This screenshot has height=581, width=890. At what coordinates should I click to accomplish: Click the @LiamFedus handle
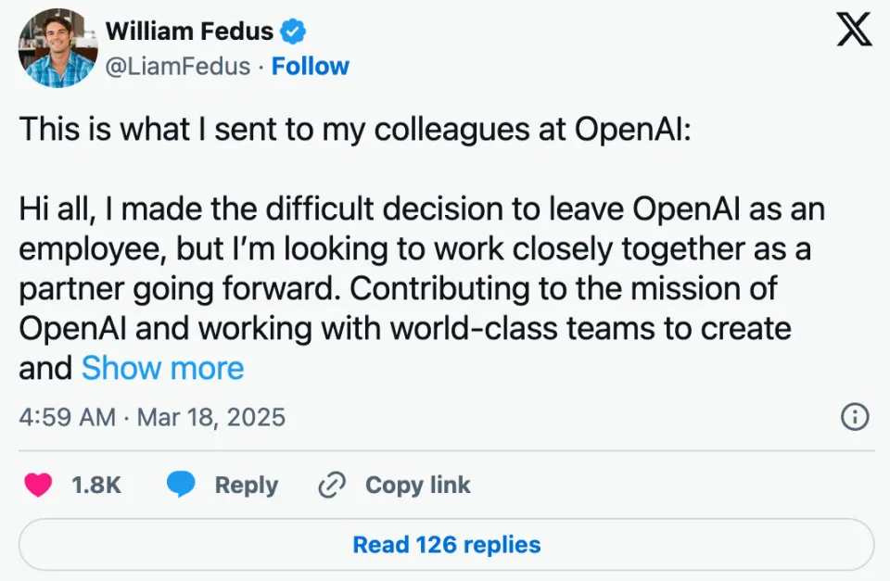pos(178,67)
